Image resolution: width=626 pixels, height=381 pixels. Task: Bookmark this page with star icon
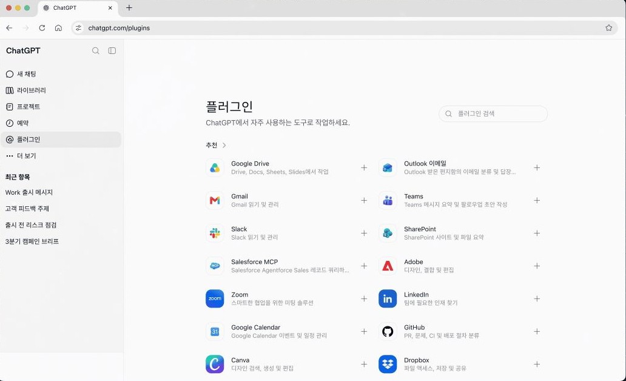[609, 28]
